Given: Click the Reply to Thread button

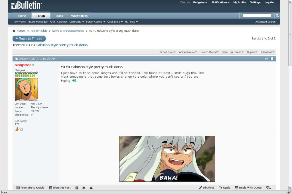Looking at the screenshot, I should [29, 39].
